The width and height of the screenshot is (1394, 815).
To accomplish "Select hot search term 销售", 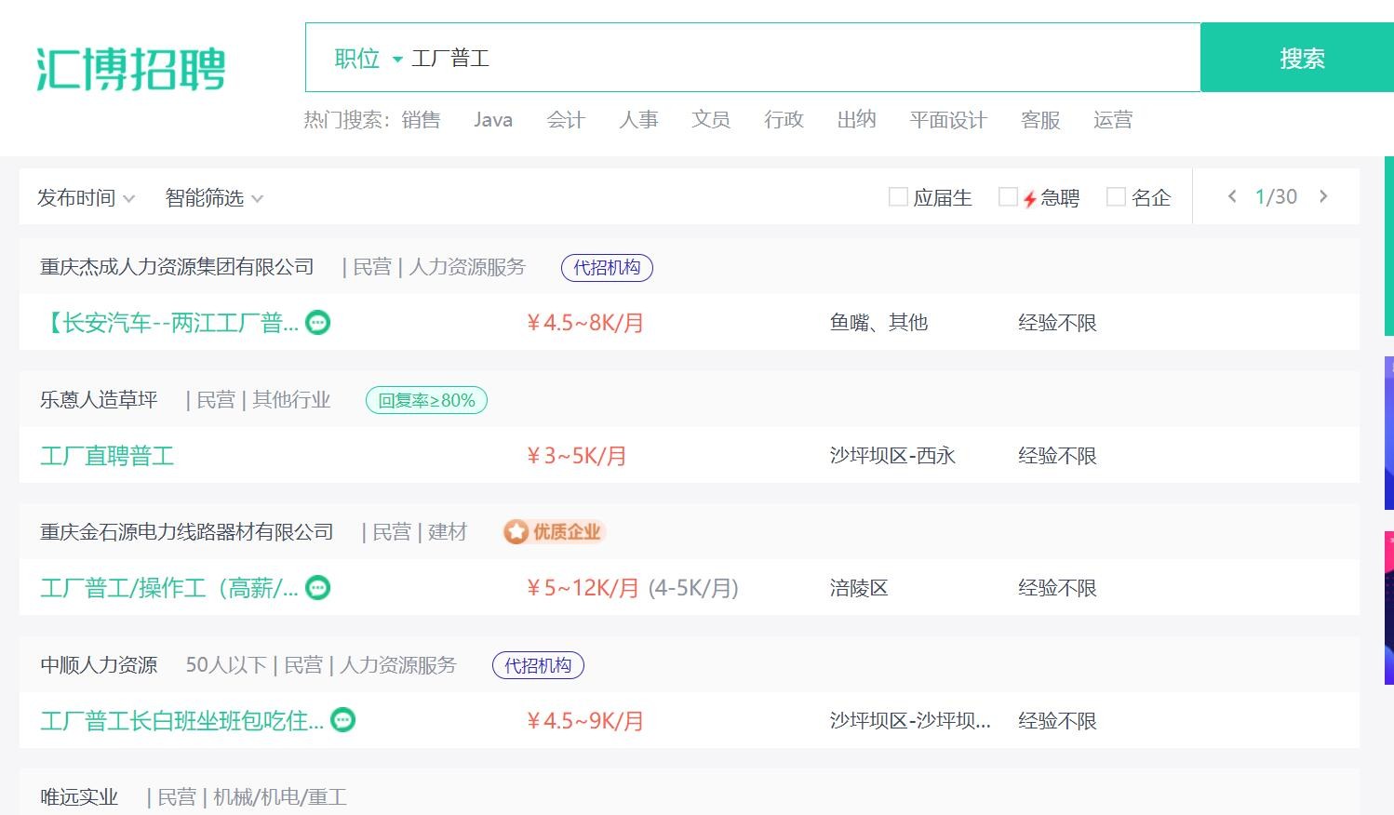I will click(x=421, y=120).
